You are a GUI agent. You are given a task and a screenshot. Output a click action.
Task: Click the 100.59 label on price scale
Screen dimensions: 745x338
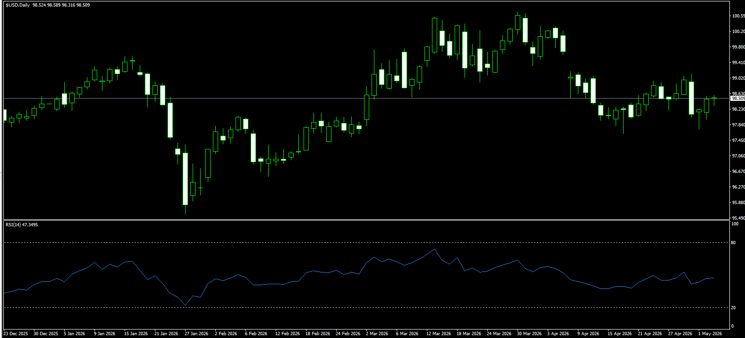point(738,16)
